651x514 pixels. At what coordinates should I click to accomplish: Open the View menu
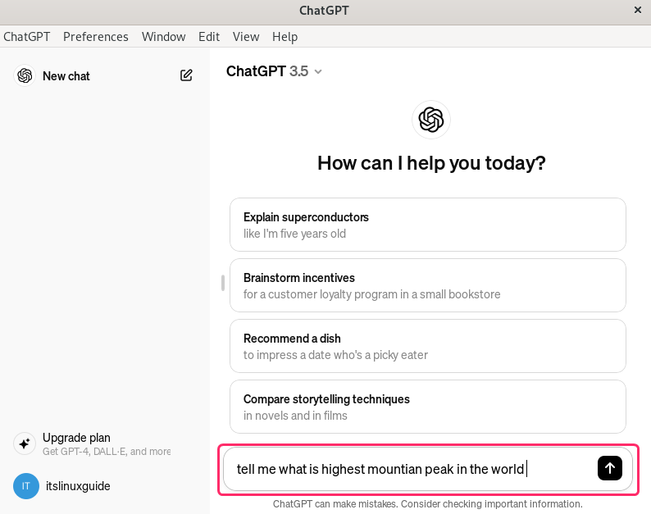pos(246,37)
